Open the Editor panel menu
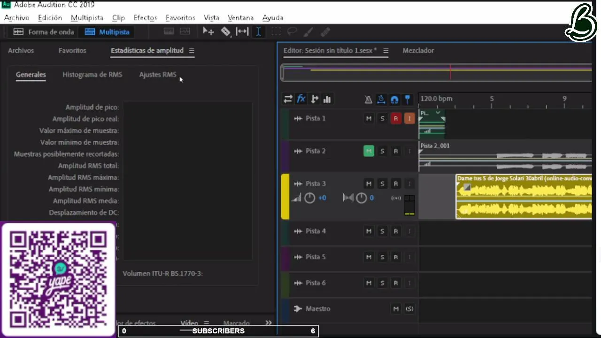Screen dimensions: 601x338 [386, 51]
